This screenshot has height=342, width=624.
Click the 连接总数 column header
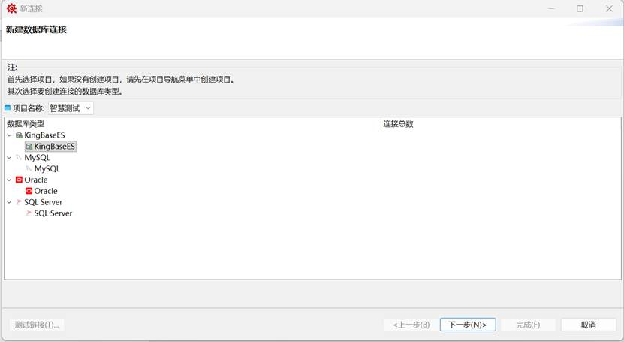pyautogui.click(x=398, y=123)
